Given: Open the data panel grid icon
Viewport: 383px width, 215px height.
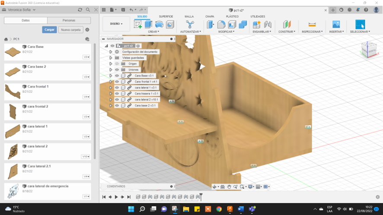Looking at the screenshot, I should (104, 10).
